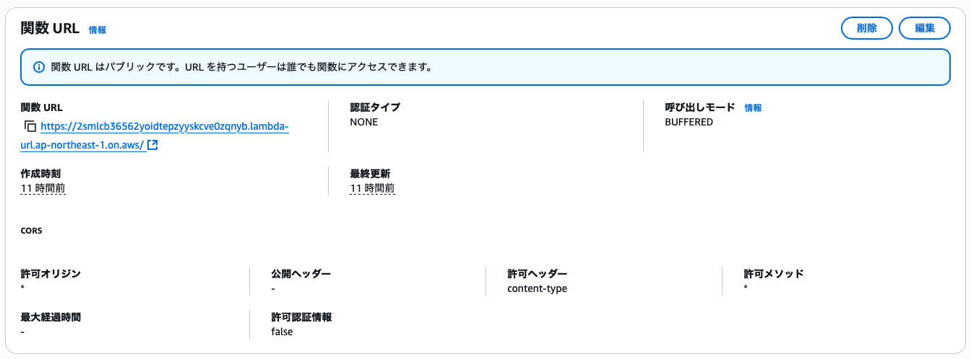The height and width of the screenshot is (359, 971).
Task: Click the 11 時間前 value under 作成時刻
Action: tap(43, 189)
